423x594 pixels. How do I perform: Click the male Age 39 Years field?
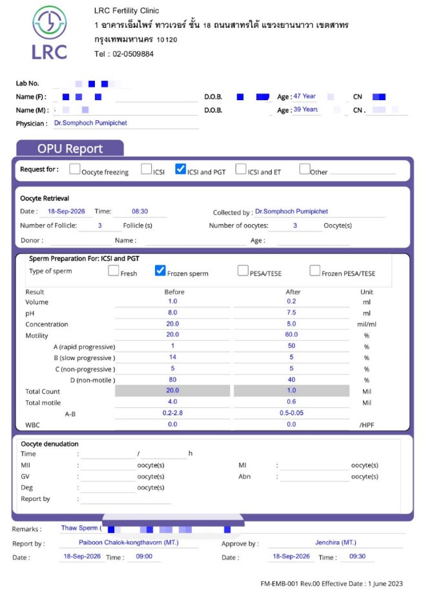(x=305, y=110)
